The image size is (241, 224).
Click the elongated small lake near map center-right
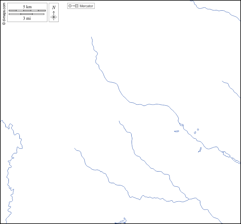(176, 131)
